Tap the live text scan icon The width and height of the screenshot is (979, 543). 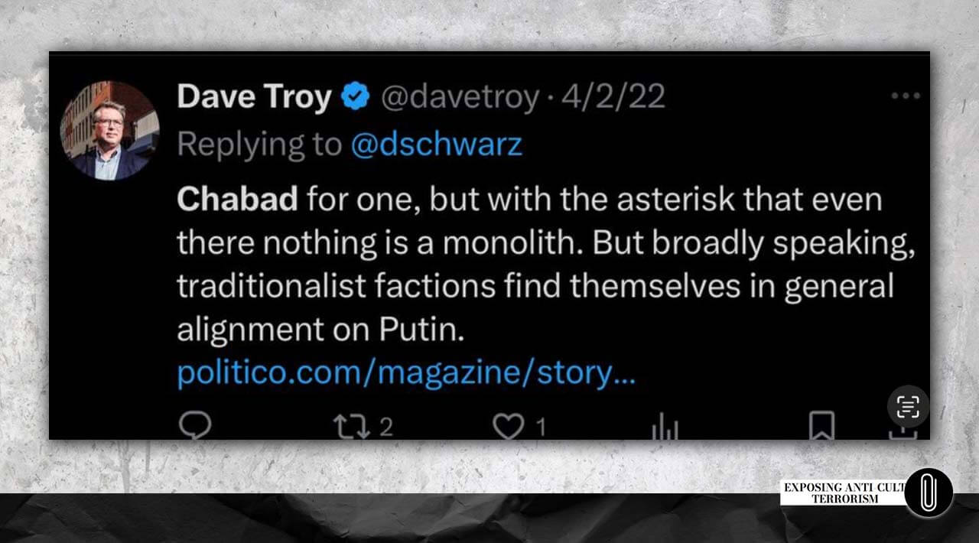click(x=908, y=406)
